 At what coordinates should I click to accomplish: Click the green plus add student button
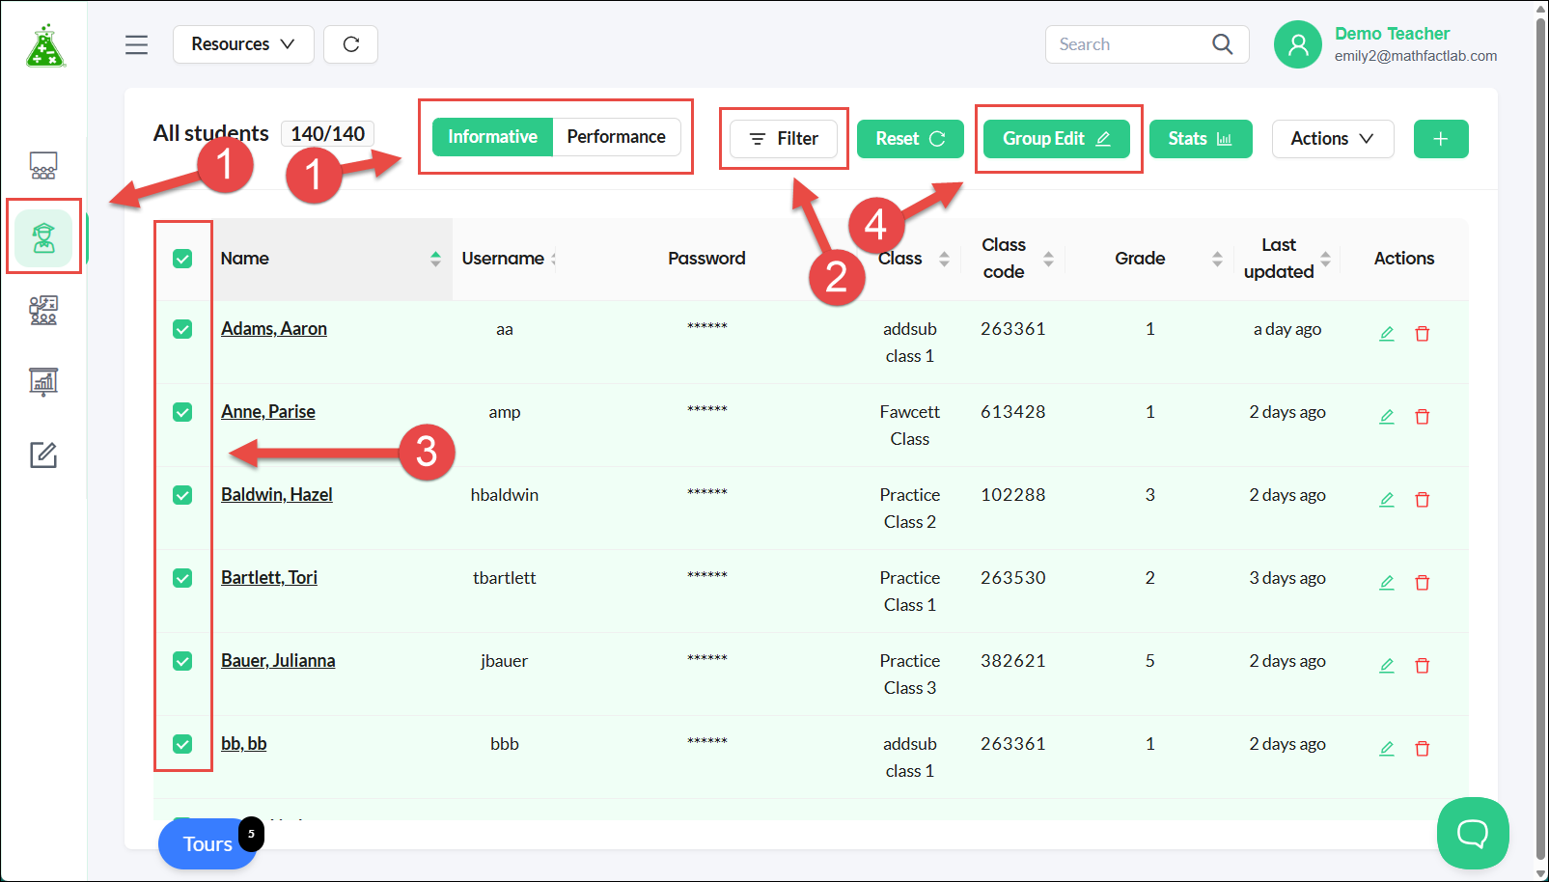1441,139
